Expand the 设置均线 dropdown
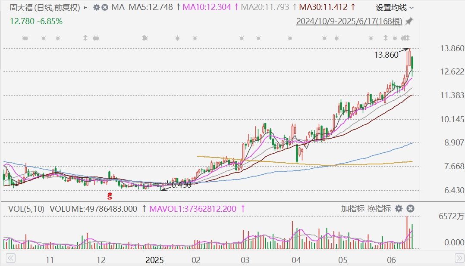This screenshot has width=465, height=266. tap(394, 8)
